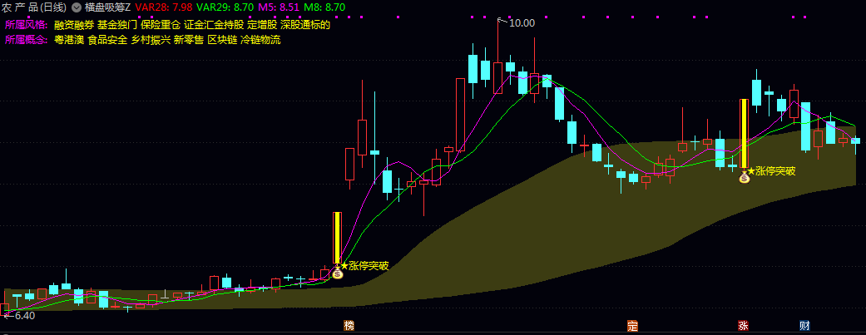
Task: Click the 定 event marker on the timeline
Action: point(632,326)
